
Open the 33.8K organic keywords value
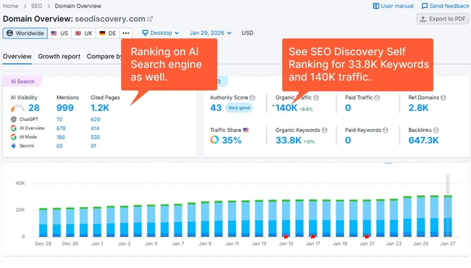(x=289, y=140)
